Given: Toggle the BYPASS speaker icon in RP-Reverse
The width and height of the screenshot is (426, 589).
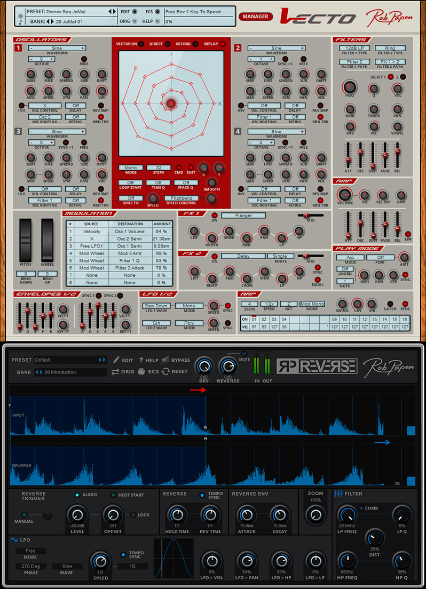Looking at the screenshot, I should tap(165, 360).
